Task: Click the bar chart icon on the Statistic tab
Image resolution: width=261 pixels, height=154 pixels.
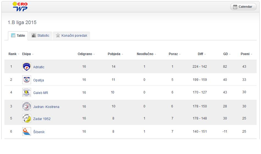Action: pyautogui.click(x=34, y=35)
